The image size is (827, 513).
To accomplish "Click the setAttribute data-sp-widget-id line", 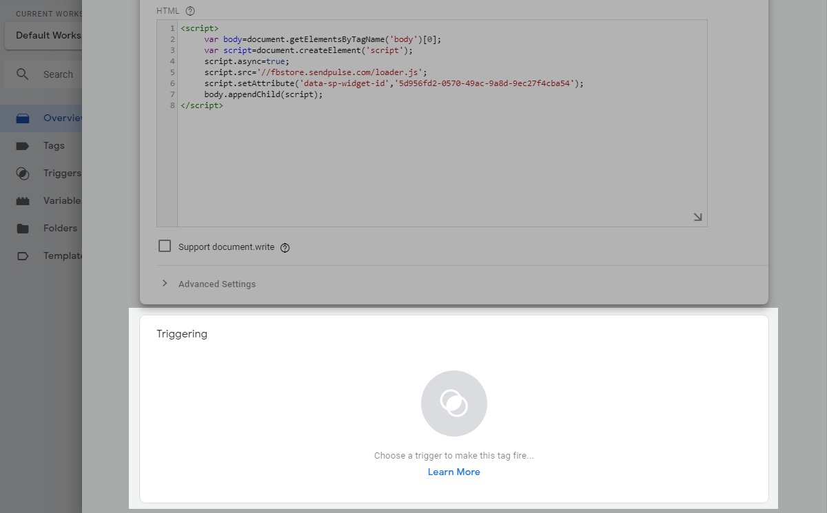I will (x=394, y=83).
